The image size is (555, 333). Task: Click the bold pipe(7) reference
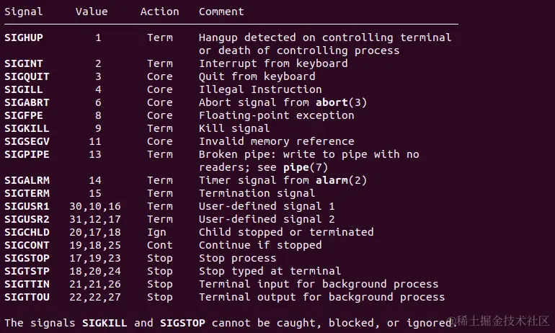point(306,167)
